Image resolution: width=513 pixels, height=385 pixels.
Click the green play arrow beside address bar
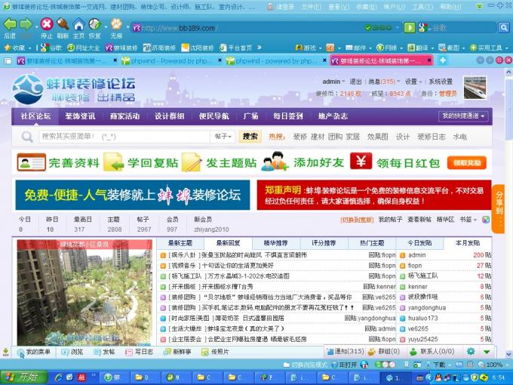(x=410, y=28)
